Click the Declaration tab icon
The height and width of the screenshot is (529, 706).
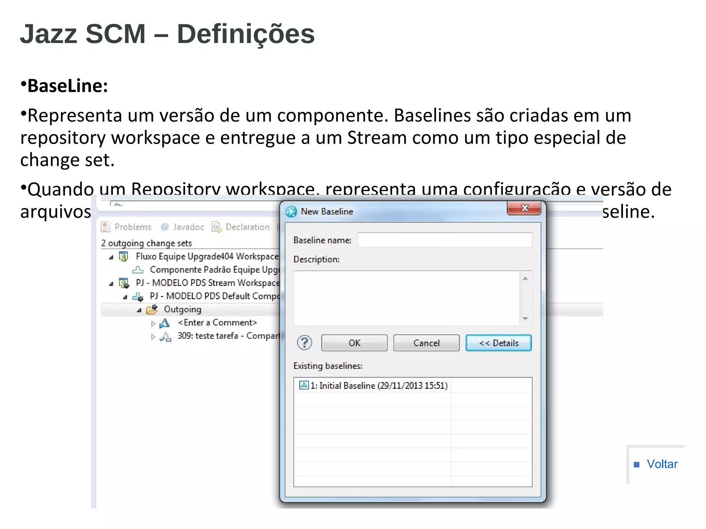click(216, 227)
